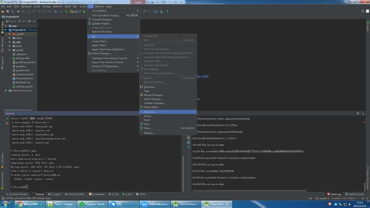Click Local History in VCS menu

click(x=113, y=11)
